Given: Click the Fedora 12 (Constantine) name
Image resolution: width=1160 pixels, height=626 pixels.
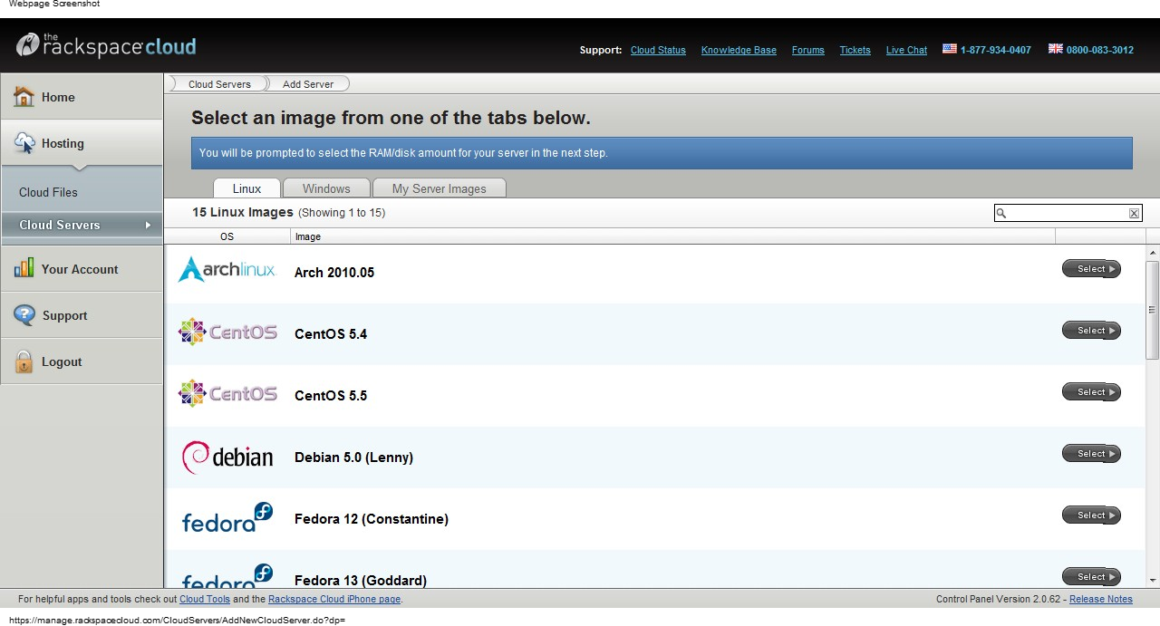Looking at the screenshot, I should [372, 519].
